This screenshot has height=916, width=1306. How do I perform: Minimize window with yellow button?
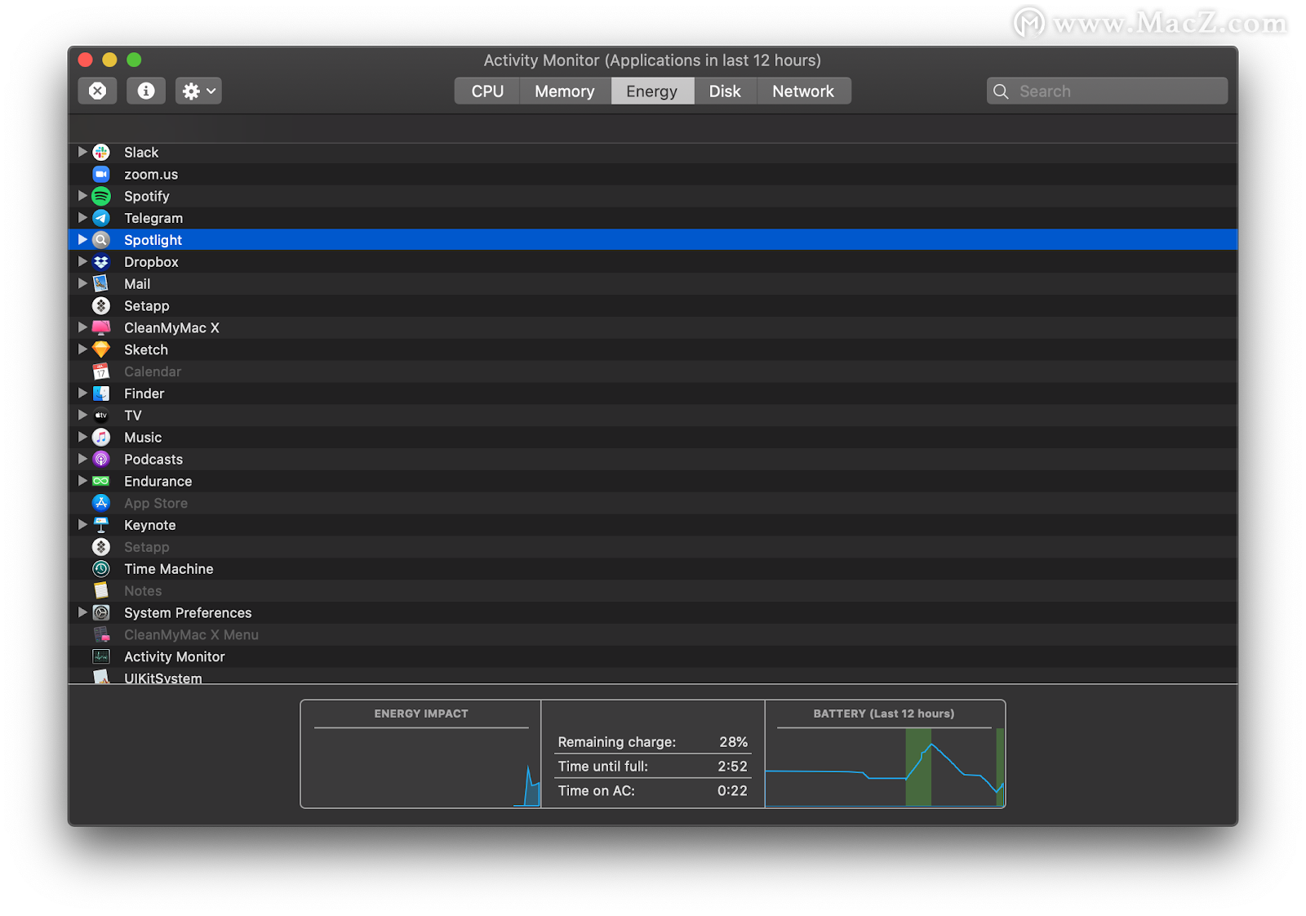coord(110,60)
